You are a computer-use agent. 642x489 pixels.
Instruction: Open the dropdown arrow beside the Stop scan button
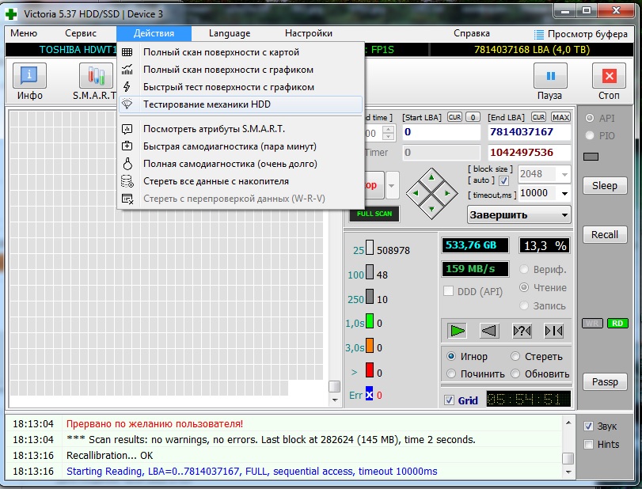tap(391, 185)
